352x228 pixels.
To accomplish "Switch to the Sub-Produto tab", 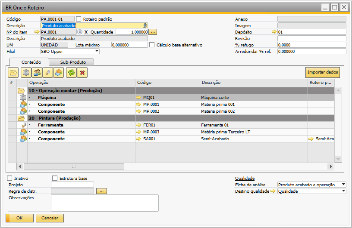I will 72,62.
